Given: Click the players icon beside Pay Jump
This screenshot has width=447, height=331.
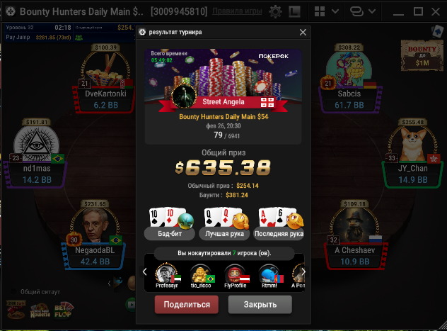Looking at the screenshot, I should (x=79, y=38).
